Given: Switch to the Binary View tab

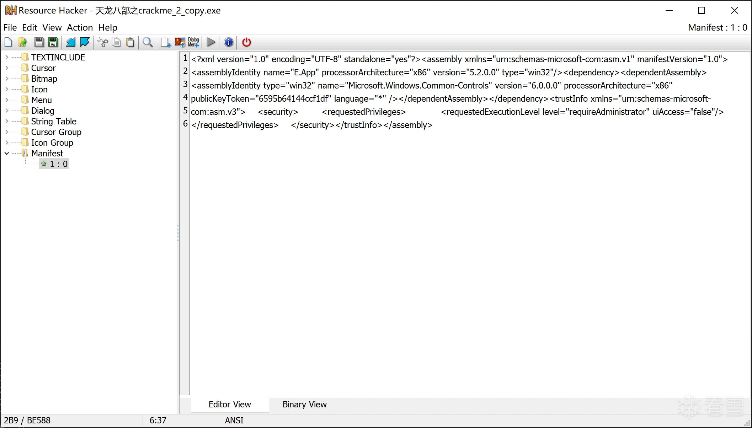Looking at the screenshot, I should [x=304, y=405].
